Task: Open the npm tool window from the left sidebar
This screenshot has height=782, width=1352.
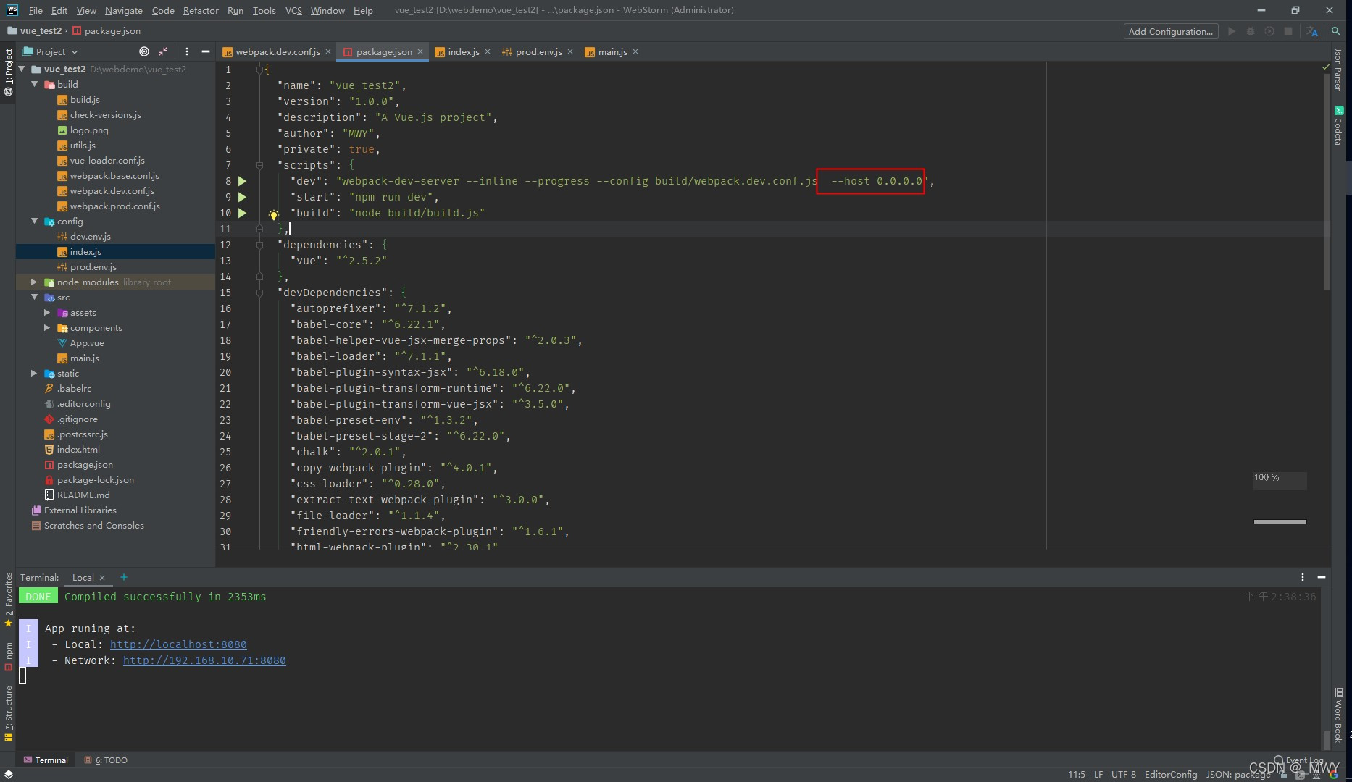Action: click(8, 652)
